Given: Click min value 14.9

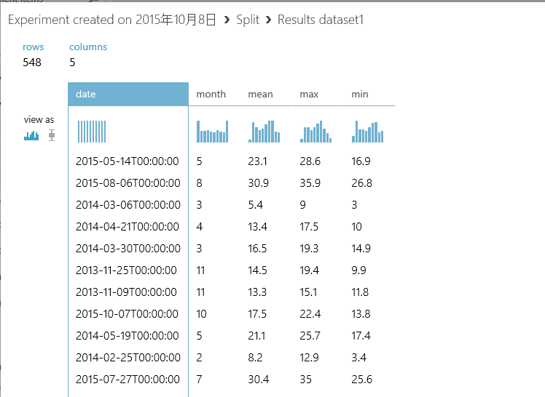Looking at the screenshot, I should (361, 249).
